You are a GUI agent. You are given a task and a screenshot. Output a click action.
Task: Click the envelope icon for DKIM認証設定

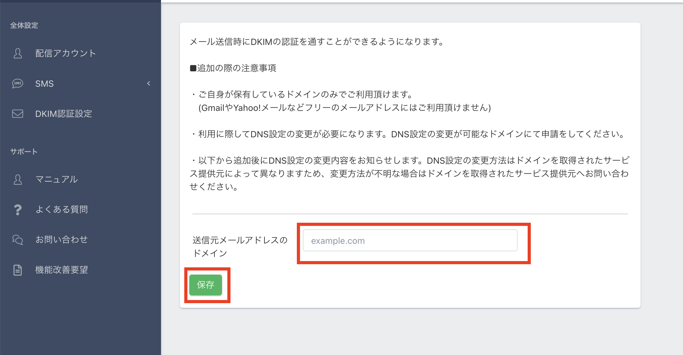18,114
